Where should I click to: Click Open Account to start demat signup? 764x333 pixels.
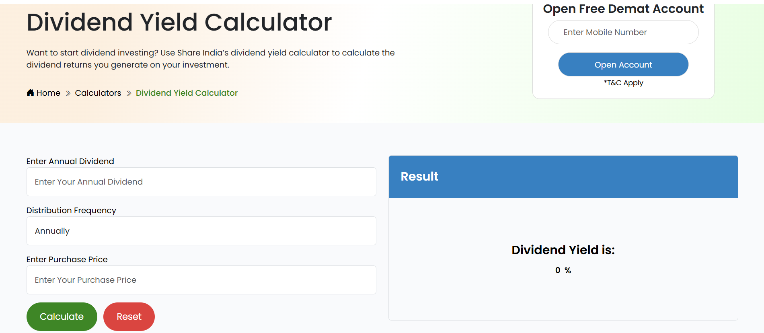pyautogui.click(x=623, y=64)
